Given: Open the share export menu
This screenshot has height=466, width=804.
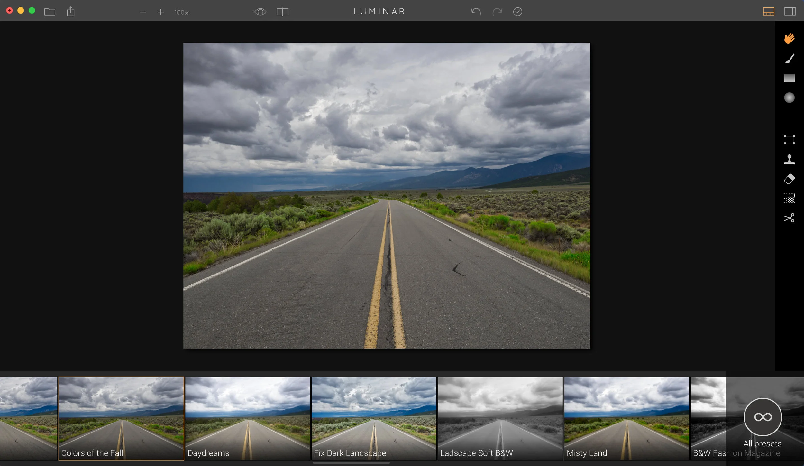Looking at the screenshot, I should 71,12.
